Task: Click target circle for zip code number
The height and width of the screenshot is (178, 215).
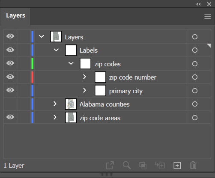Action: pos(195,77)
